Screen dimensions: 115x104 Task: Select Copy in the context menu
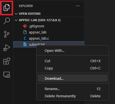point(72,68)
